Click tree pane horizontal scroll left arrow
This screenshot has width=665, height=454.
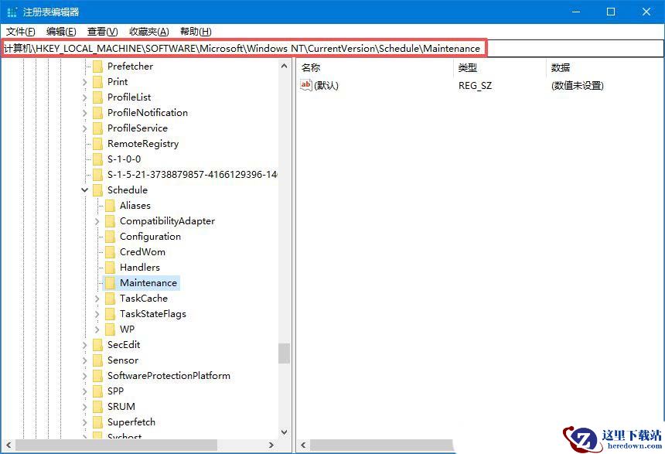(x=8, y=445)
